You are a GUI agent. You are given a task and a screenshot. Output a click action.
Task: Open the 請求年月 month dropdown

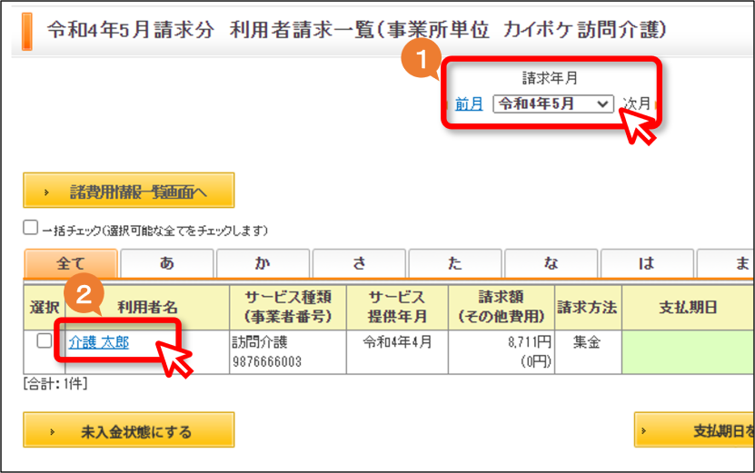coord(553,103)
